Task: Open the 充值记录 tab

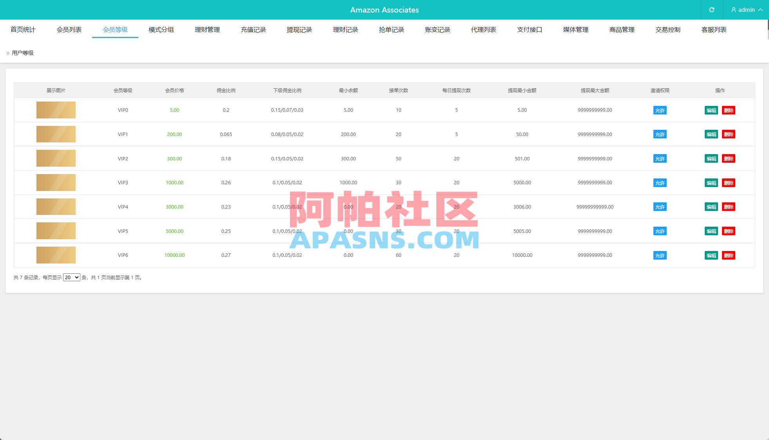Action: pos(253,29)
